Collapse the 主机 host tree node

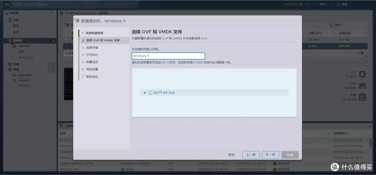click(6, 20)
